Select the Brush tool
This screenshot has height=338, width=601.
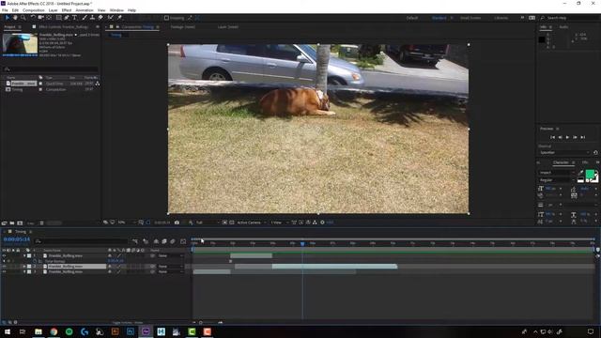(85, 18)
